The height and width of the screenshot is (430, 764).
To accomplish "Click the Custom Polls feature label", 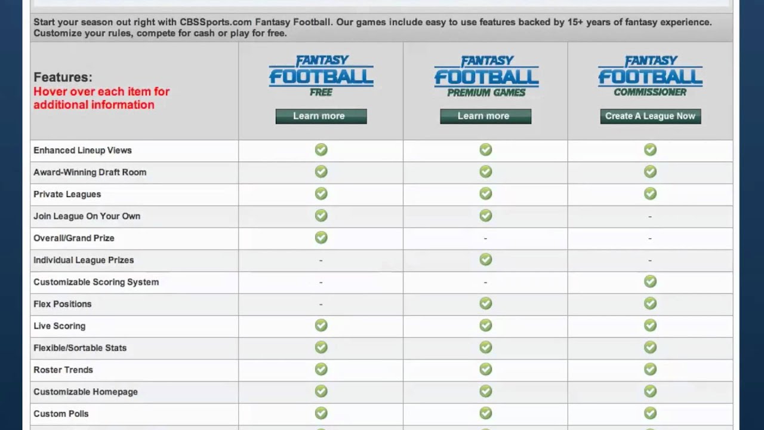I will point(61,413).
